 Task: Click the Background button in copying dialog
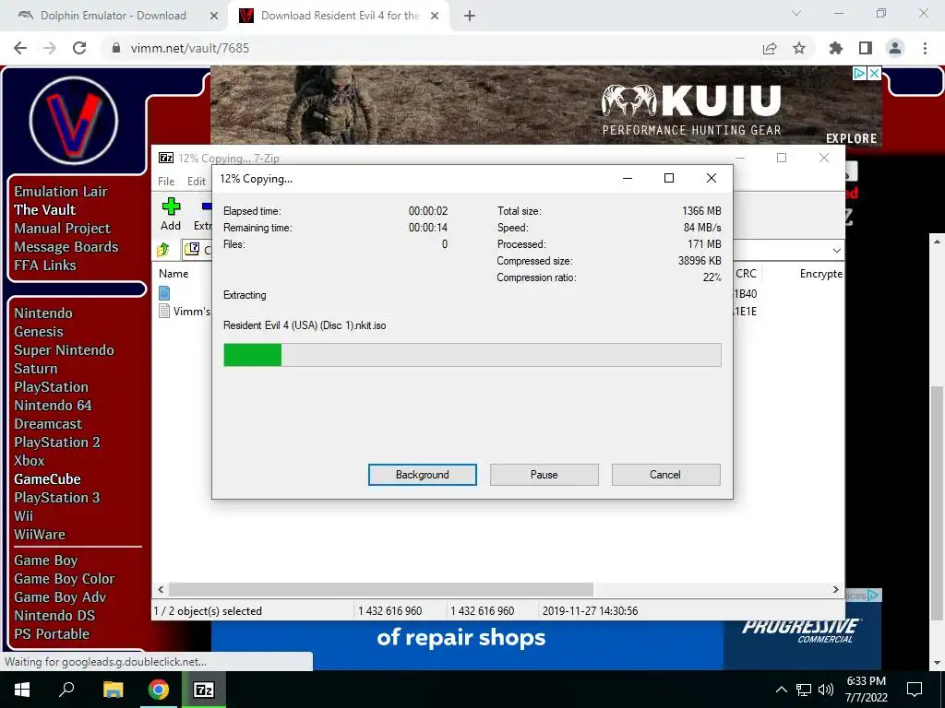pyautogui.click(x=422, y=475)
